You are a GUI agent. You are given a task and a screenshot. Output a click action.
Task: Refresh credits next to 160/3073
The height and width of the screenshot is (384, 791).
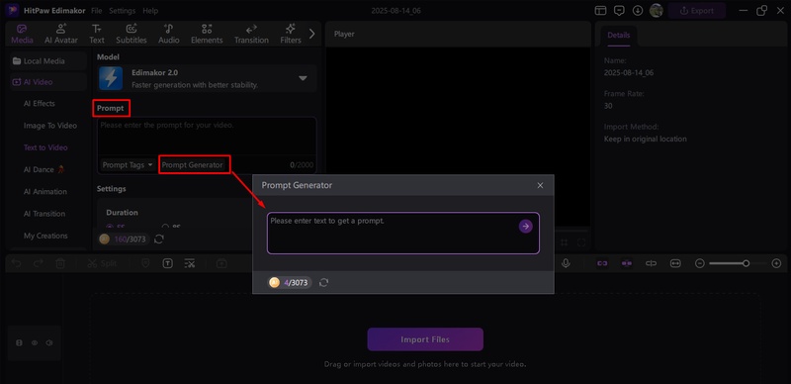[x=159, y=240]
